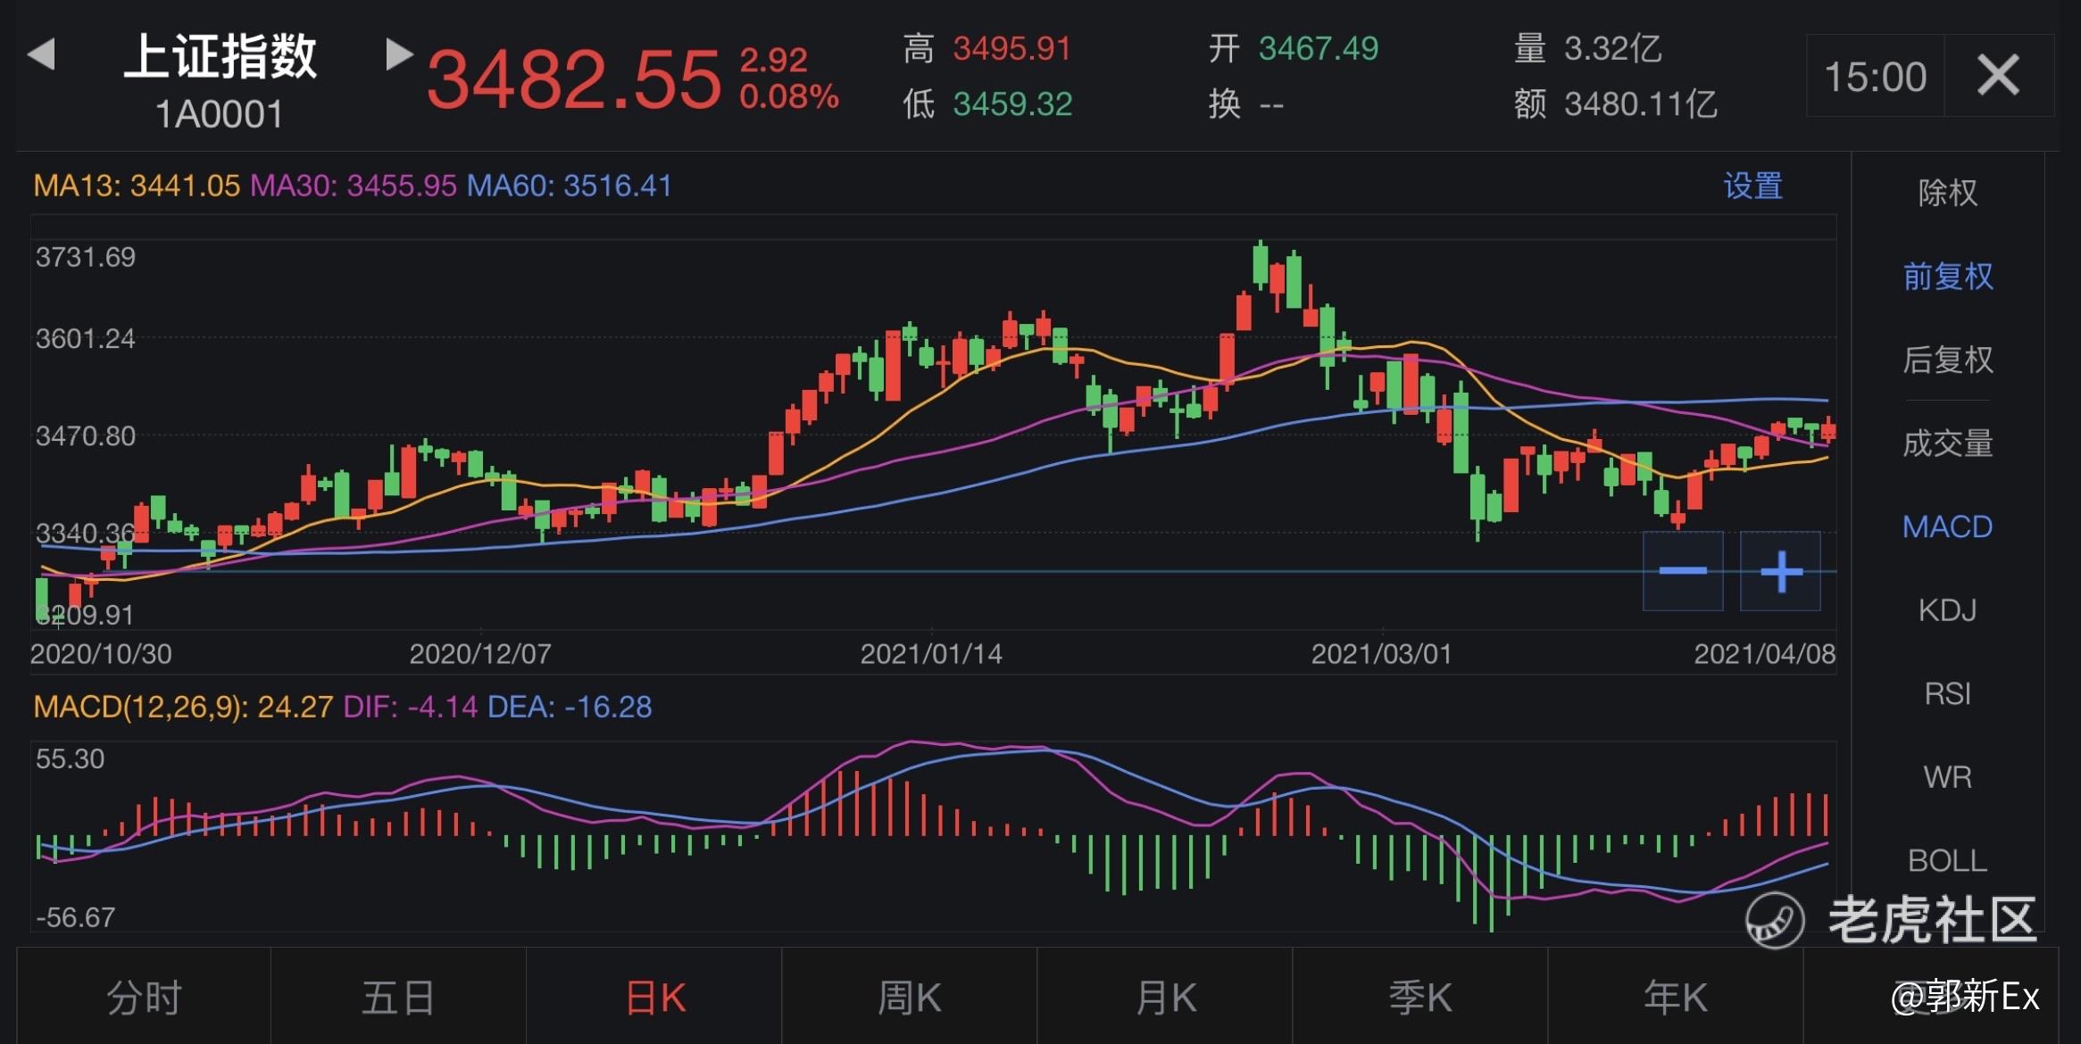This screenshot has height=1044, width=2081.
Task: Zoom in chart with plus button
Action: point(1781,571)
